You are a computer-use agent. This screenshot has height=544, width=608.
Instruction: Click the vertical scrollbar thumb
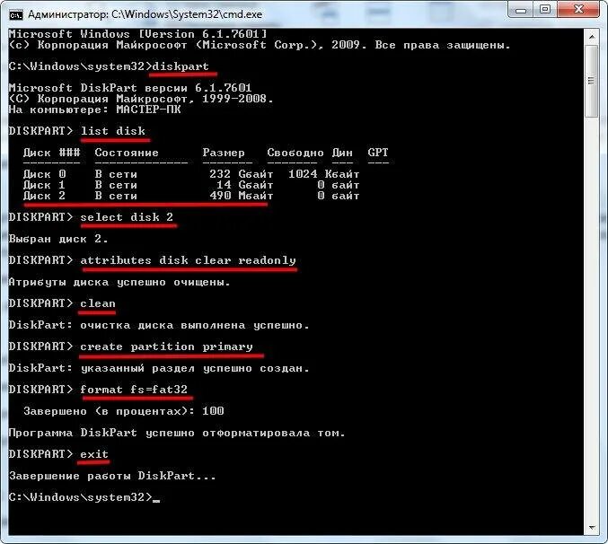[x=592, y=81]
